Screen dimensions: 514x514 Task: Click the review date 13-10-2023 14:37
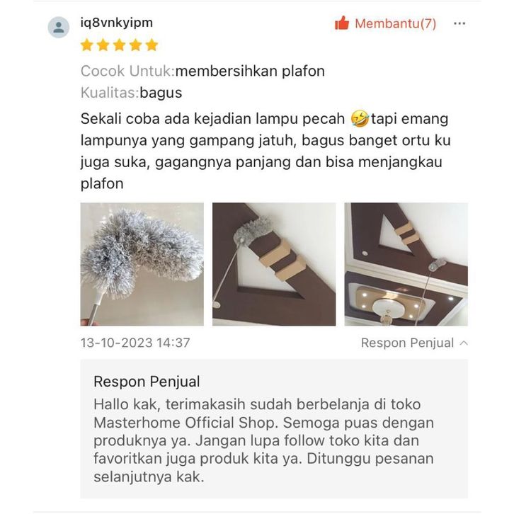point(135,343)
